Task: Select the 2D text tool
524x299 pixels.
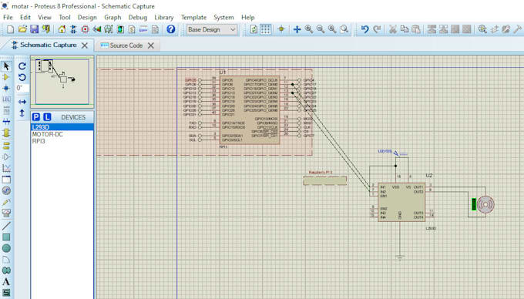Action: tap(6, 281)
